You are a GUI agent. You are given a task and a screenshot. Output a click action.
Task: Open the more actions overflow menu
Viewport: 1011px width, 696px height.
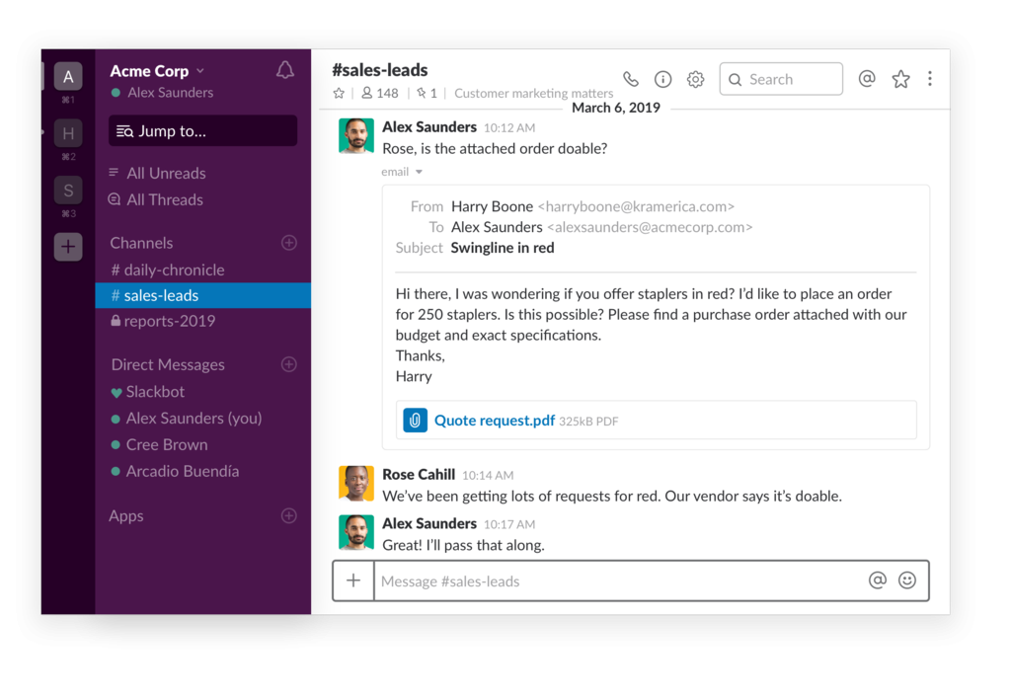click(929, 79)
